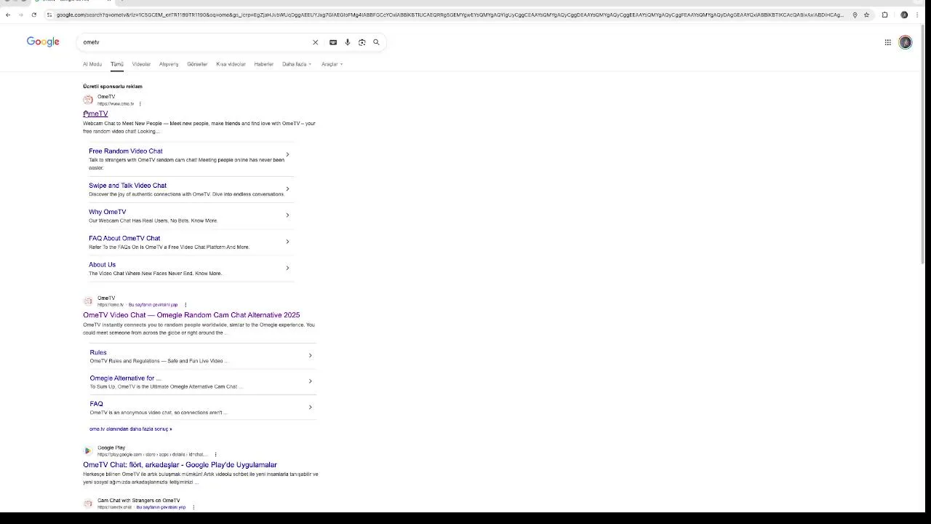Click the Google logo
The height and width of the screenshot is (524, 931).
(x=43, y=41)
